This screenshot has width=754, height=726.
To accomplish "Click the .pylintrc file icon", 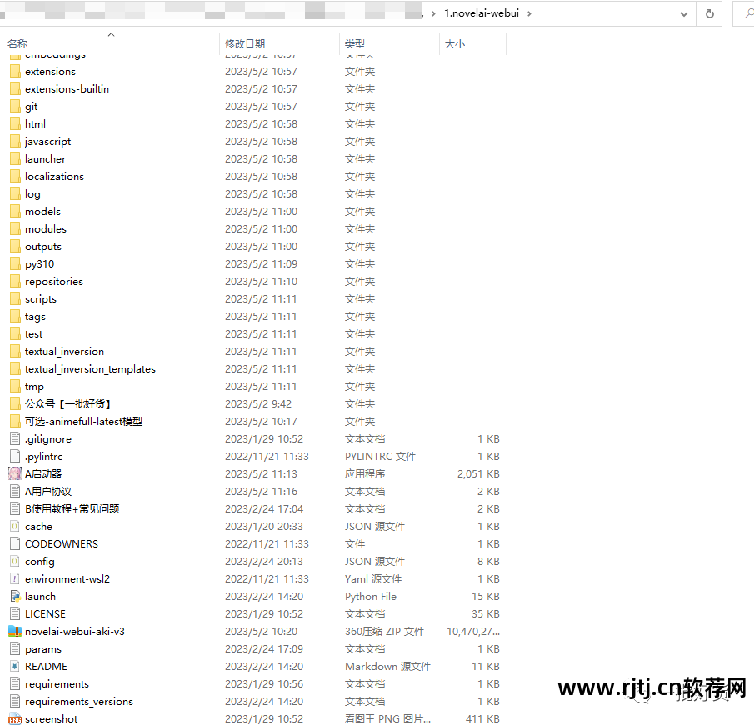I will 15,456.
